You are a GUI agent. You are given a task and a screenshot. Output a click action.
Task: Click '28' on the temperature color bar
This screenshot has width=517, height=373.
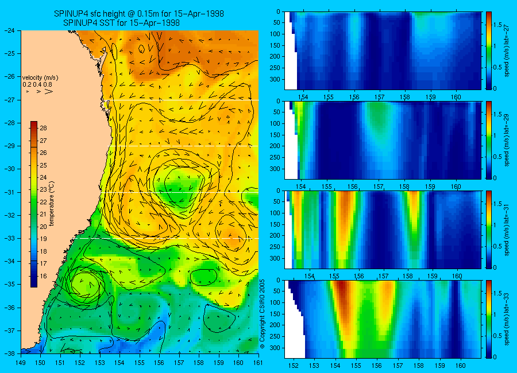coord(43,128)
